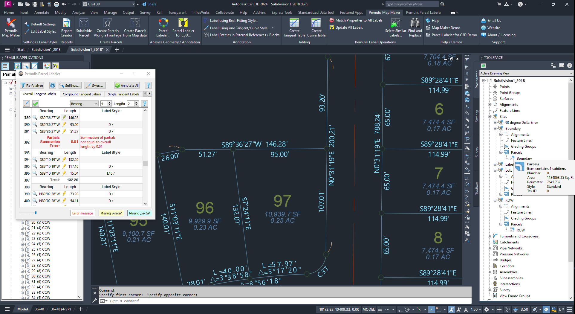This screenshot has height=314, width=575.
Task: Increase the Length stepper value
Action: (136, 102)
